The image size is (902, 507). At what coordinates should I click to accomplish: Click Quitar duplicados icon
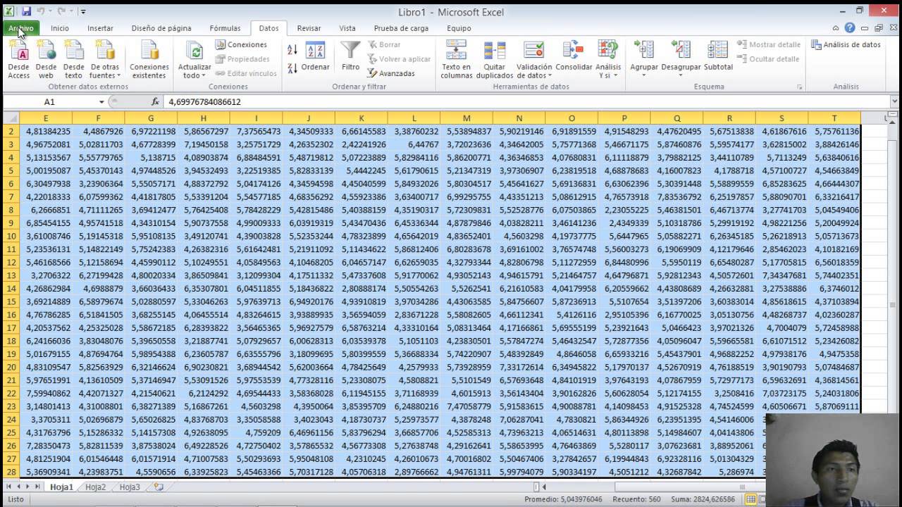[495, 59]
